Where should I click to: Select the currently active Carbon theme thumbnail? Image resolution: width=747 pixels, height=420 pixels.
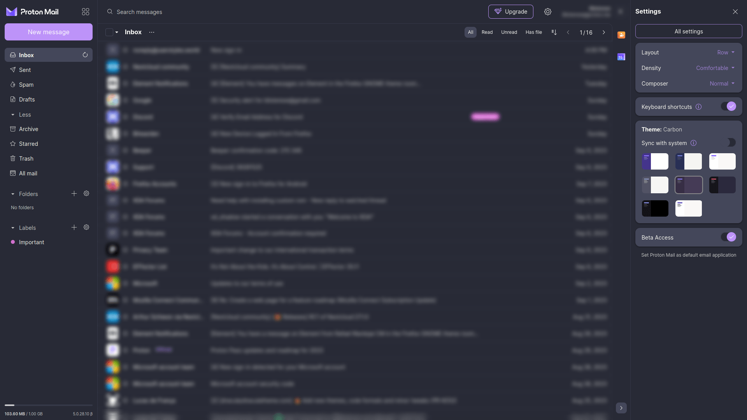click(x=689, y=185)
